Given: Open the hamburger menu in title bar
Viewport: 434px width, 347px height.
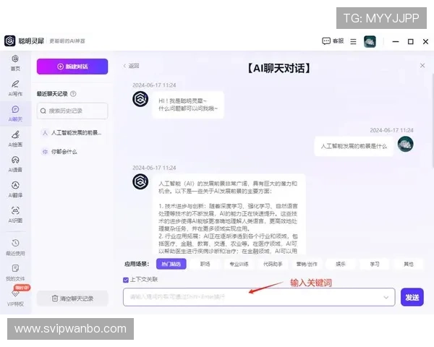Looking at the screenshot, I should pyautogui.click(x=353, y=41).
